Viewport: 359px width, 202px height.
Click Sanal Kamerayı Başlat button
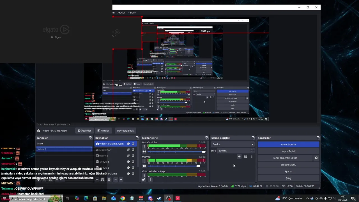285,158
